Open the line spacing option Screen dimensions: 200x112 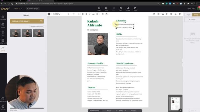(x=103, y=14)
